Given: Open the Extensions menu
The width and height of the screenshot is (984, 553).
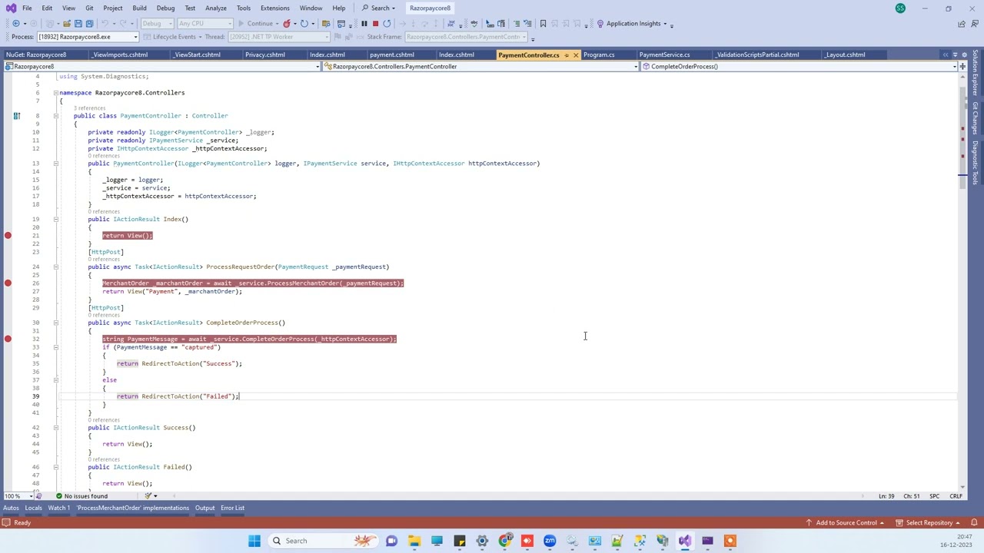Looking at the screenshot, I should tap(274, 8).
